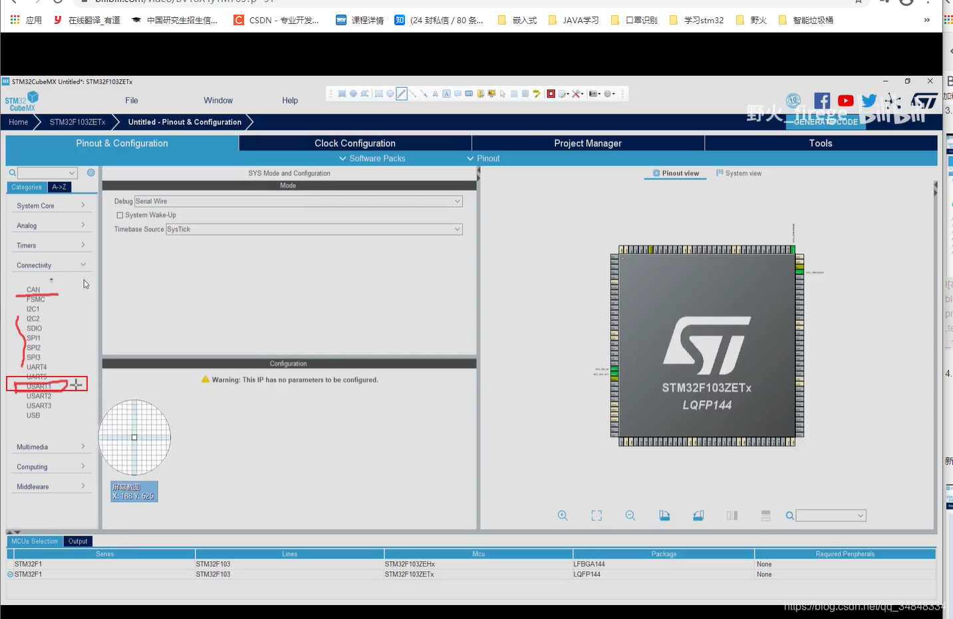The width and height of the screenshot is (953, 619).
Task: Open the Pinout dropdown menu
Action: (483, 158)
